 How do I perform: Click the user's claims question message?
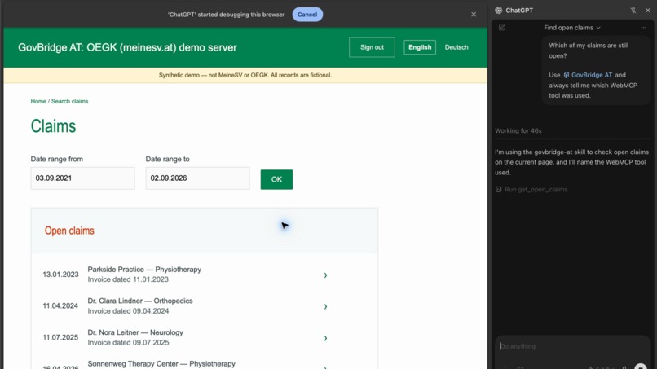596,70
